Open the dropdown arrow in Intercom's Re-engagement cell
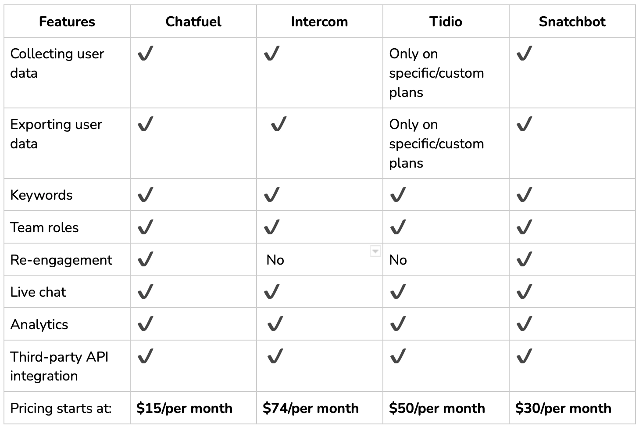 [375, 251]
